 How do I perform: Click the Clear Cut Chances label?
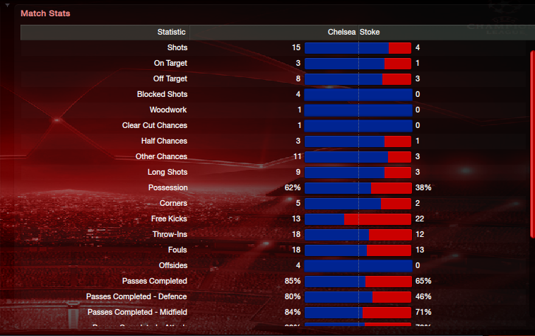[155, 125]
